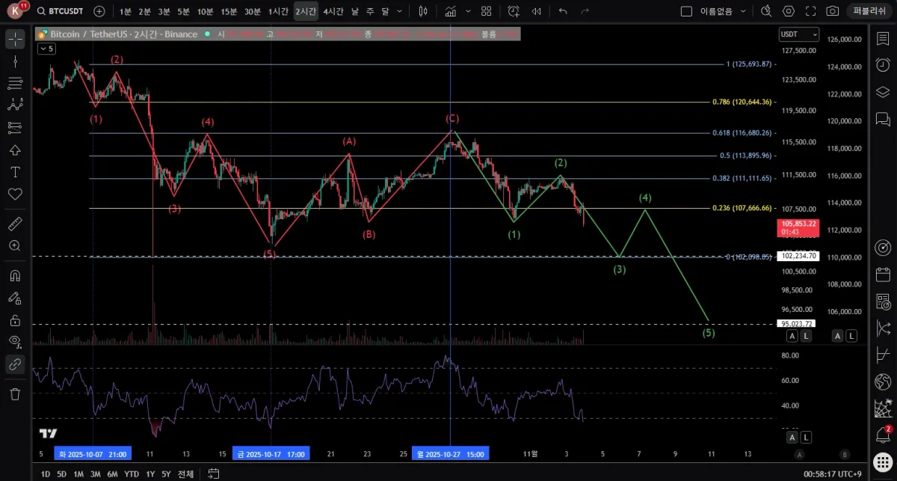Open BTCUSDT symbol search

62,11
